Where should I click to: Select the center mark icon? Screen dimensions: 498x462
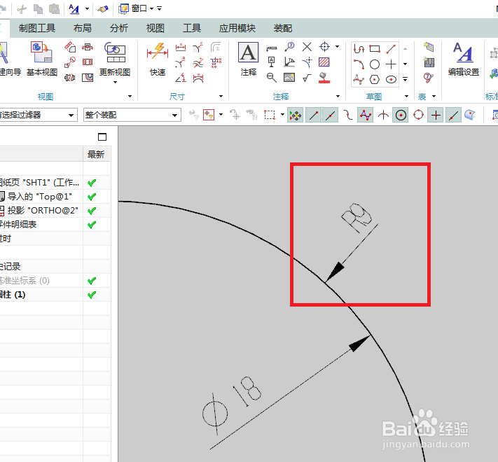[324, 47]
